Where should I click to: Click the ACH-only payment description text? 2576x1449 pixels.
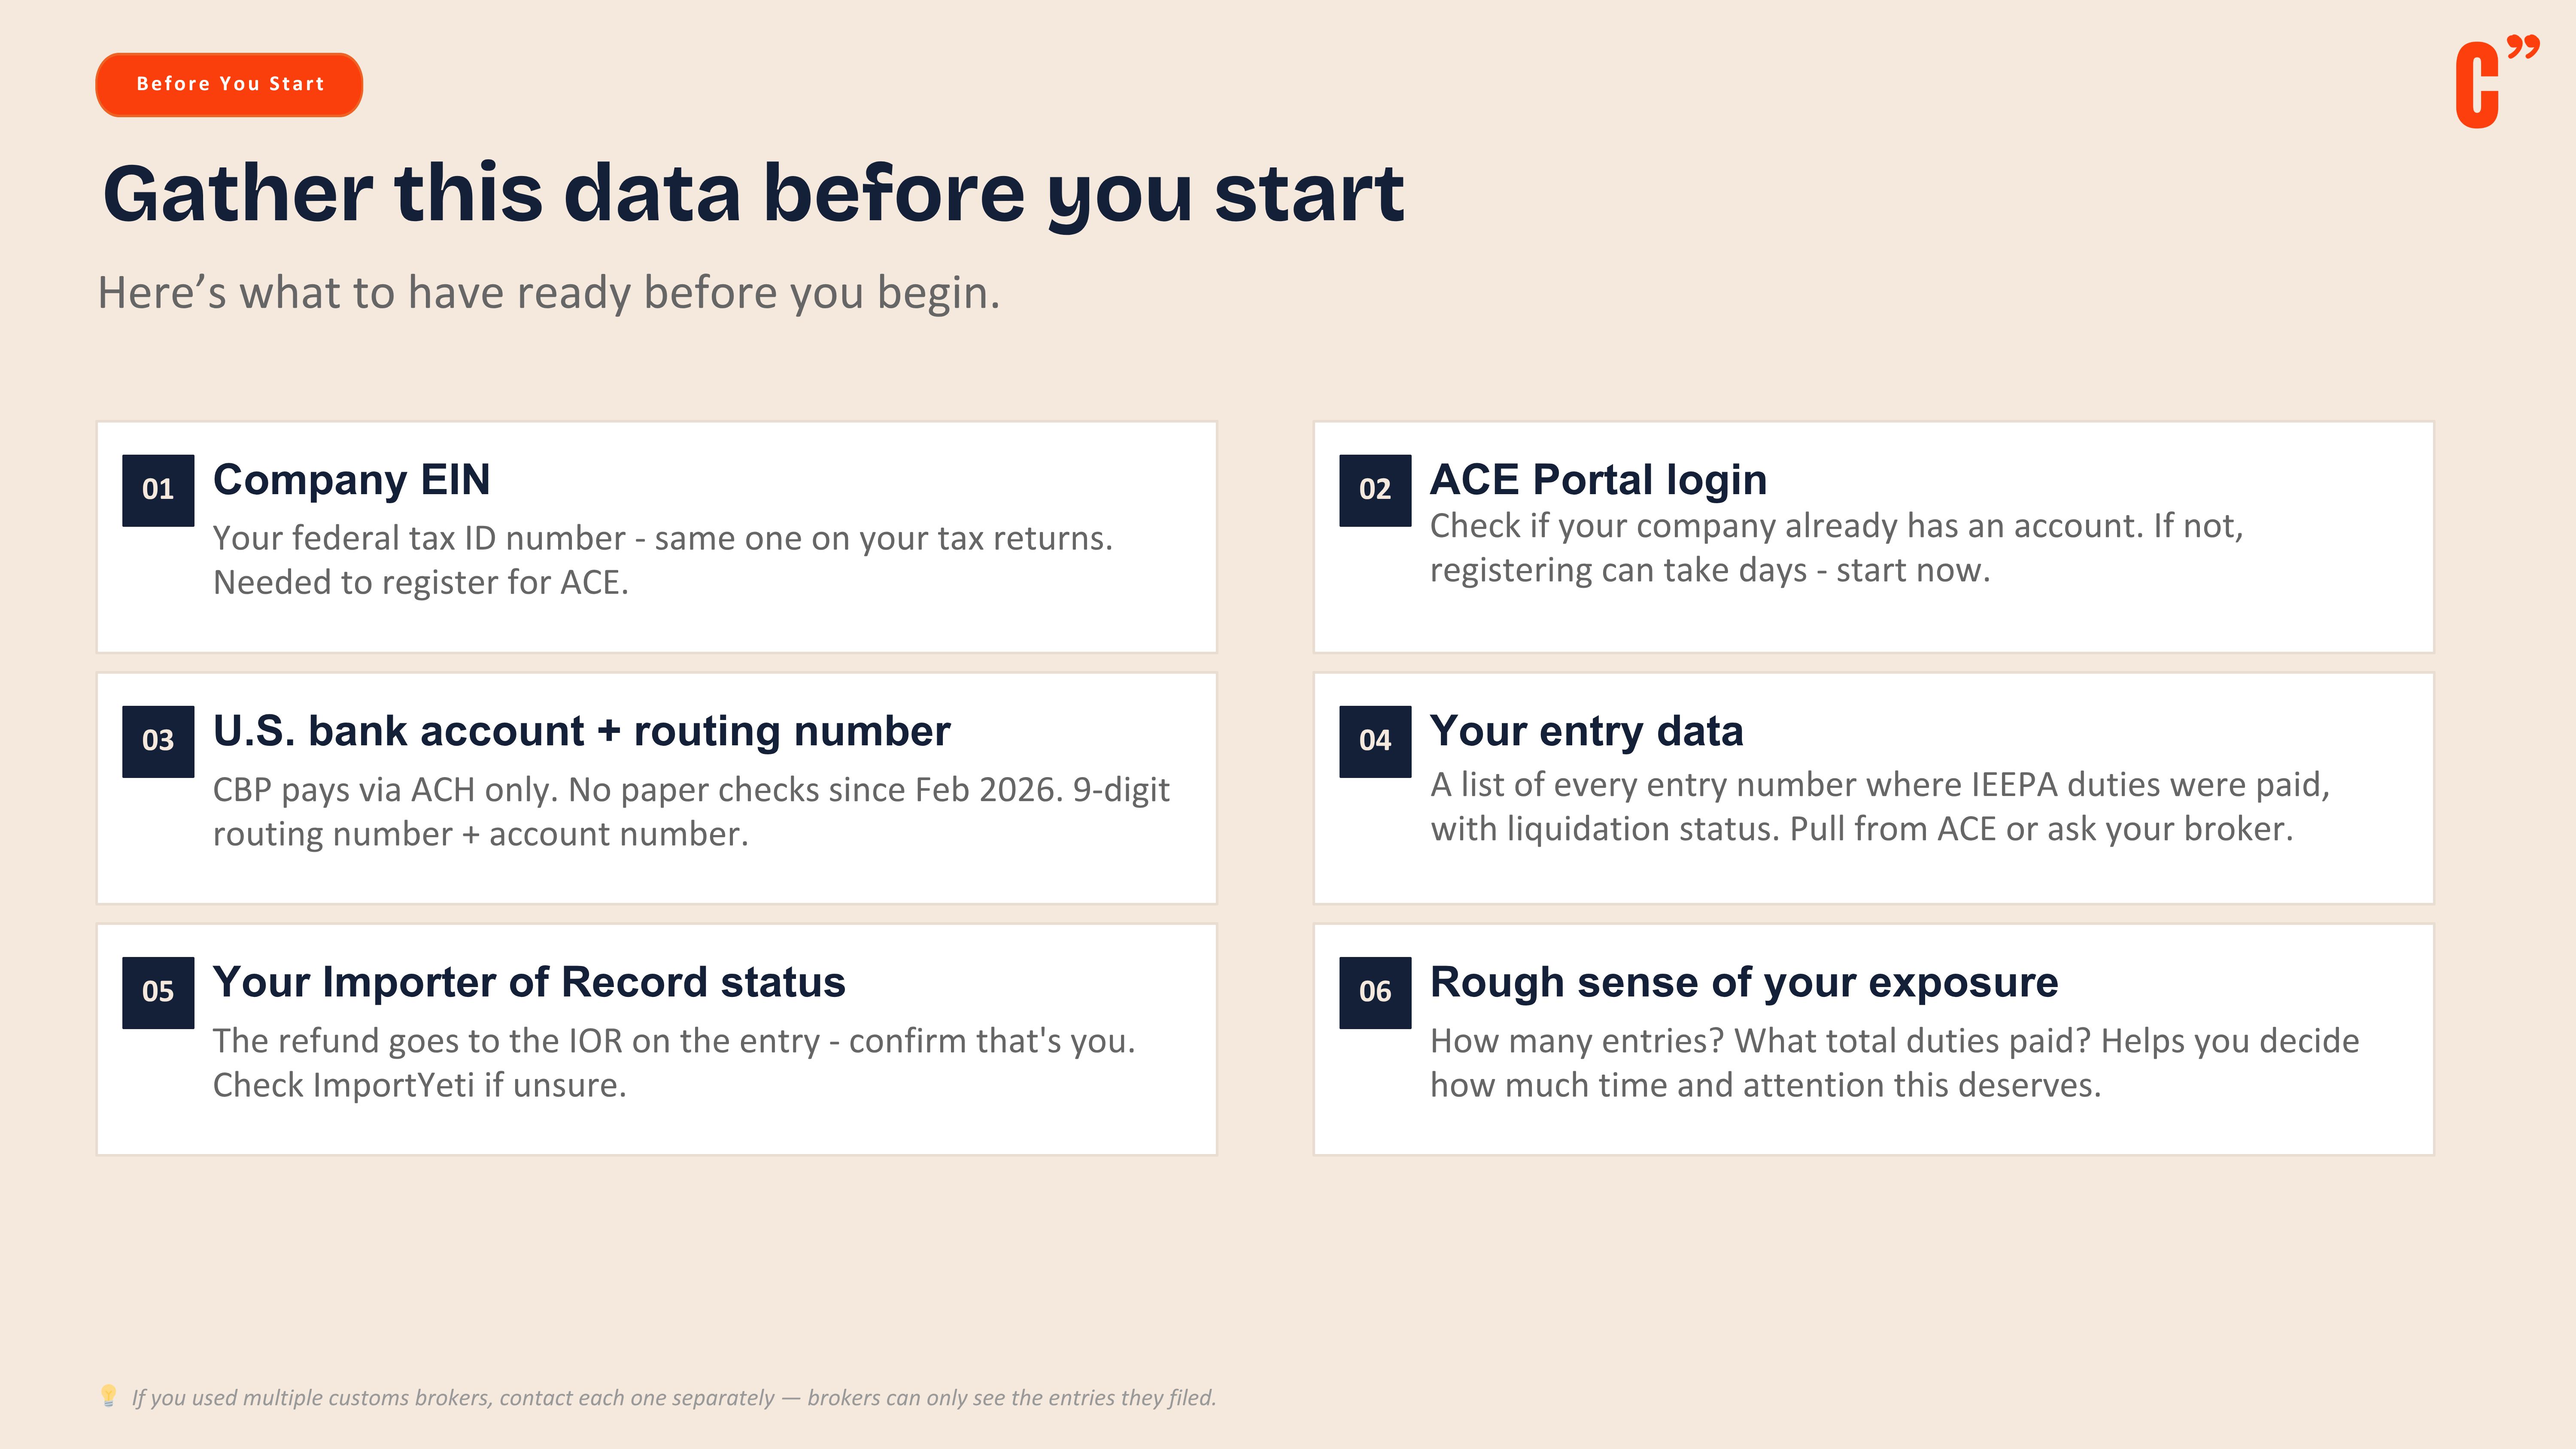tap(691, 812)
